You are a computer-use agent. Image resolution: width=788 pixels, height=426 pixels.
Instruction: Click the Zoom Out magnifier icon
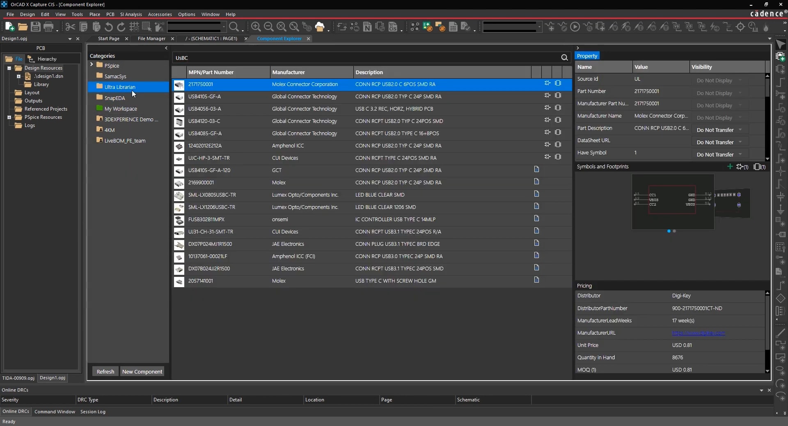(268, 27)
